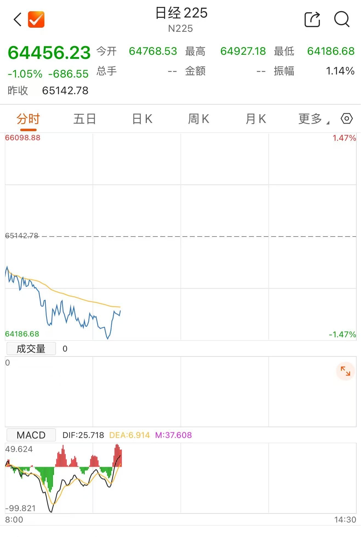Open the 月K chart tab
Viewport: 361px width, 537px height.
(x=256, y=119)
